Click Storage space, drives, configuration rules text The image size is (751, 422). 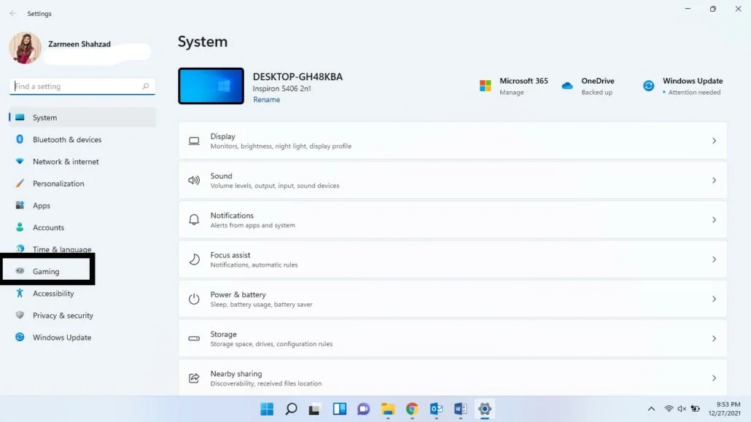271,344
